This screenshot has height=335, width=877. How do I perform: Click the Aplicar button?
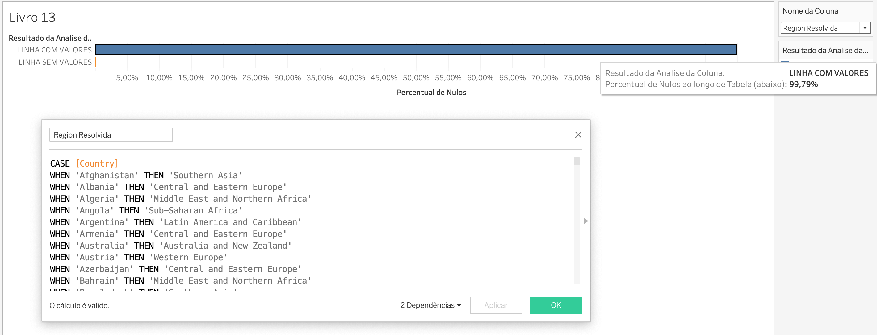click(496, 305)
